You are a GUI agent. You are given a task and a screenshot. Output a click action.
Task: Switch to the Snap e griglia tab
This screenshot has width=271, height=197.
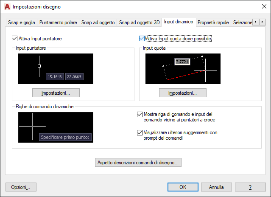click(x=22, y=23)
